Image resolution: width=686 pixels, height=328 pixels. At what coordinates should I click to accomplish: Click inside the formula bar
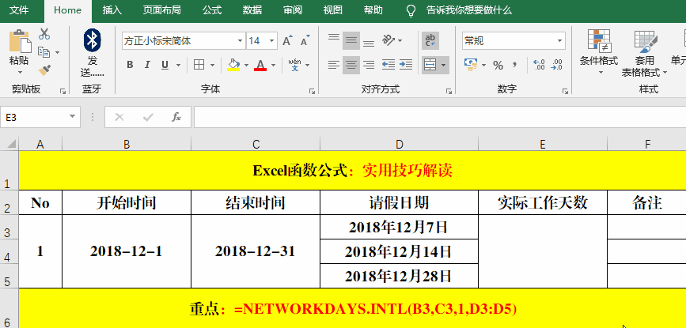tap(440, 117)
